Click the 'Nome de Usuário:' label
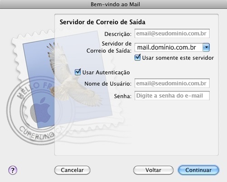This screenshot has width=227, height=182. click(x=108, y=84)
